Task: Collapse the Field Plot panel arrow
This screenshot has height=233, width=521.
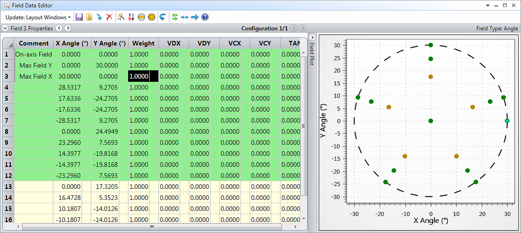Action: point(312,37)
